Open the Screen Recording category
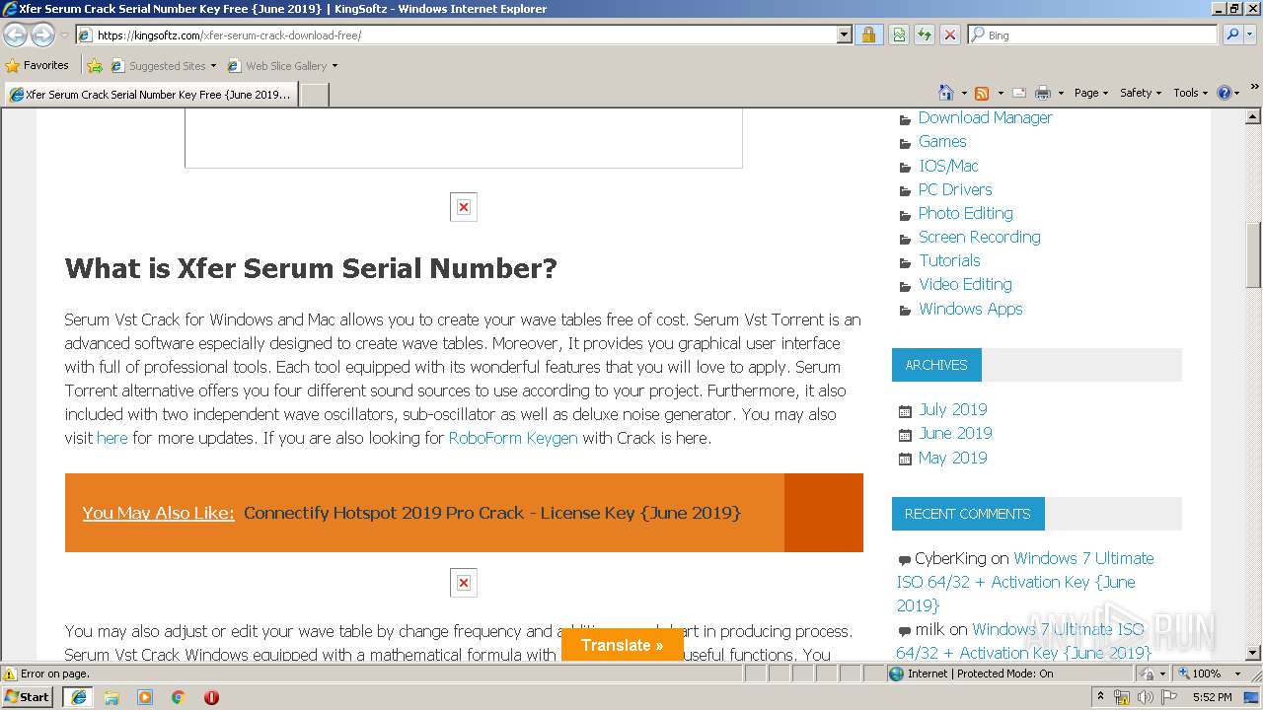Viewport: 1263px width, 710px height. [x=979, y=237]
